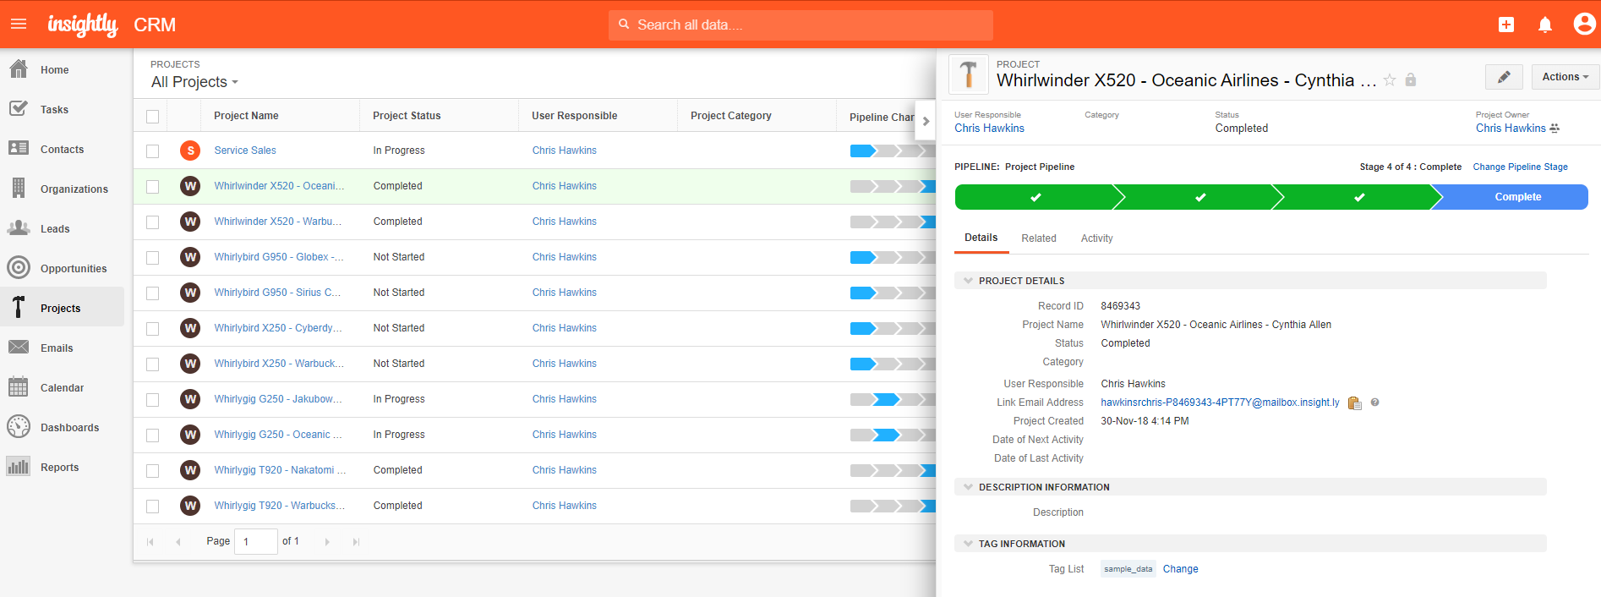
Task: Click the Projects hammer icon in sidebar
Action: [19, 308]
